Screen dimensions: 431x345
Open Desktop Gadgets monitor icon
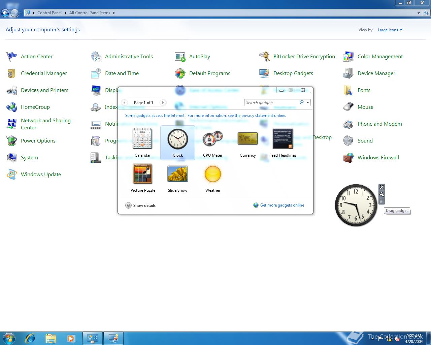tap(264, 73)
